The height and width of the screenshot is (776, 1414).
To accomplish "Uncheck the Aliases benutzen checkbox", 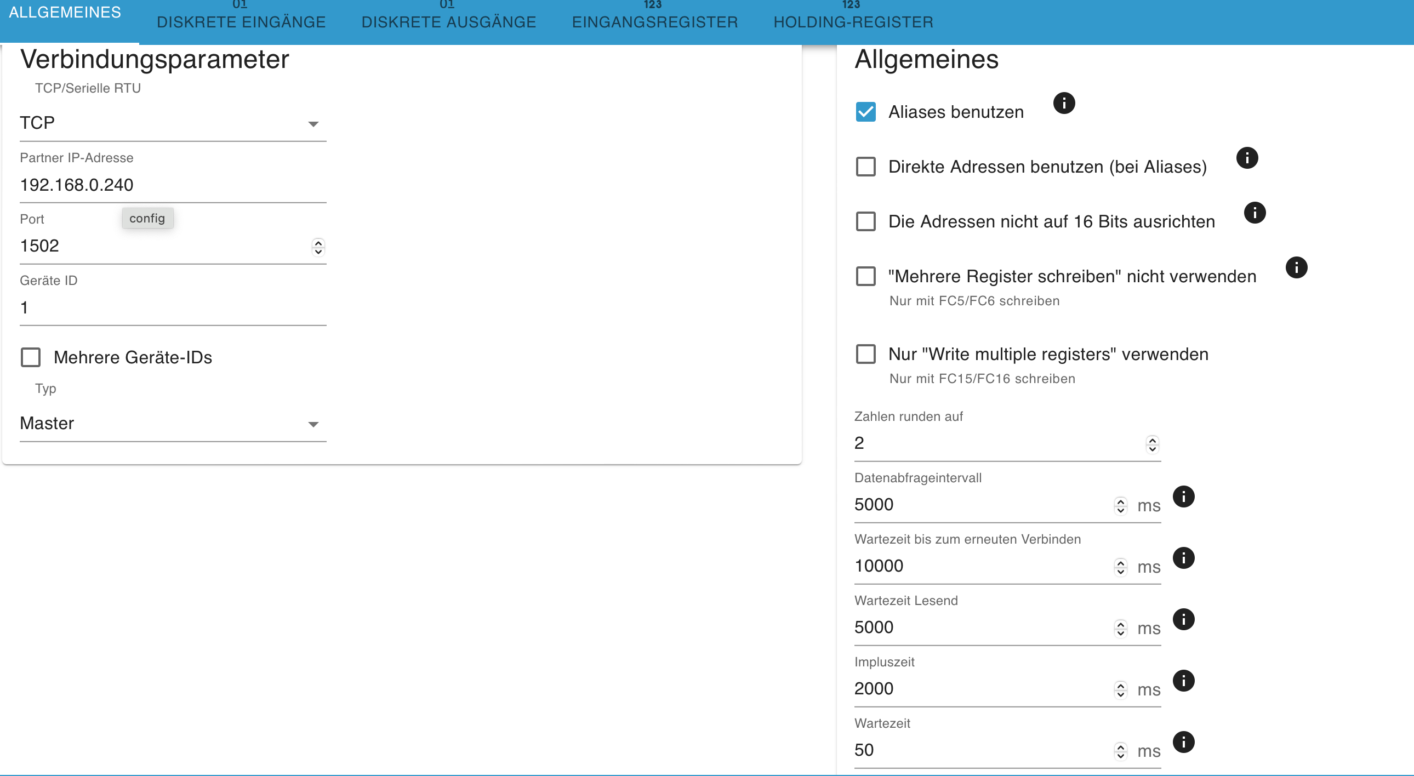I will click(865, 112).
